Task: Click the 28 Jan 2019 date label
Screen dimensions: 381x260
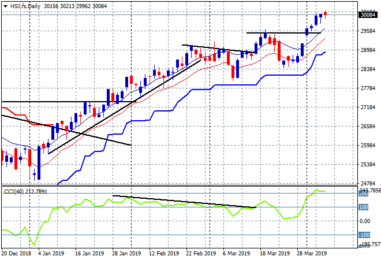Action: click(x=127, y=253)
